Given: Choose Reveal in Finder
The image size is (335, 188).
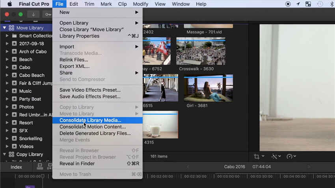Looking at the screenshot, I should coord(98,164).
